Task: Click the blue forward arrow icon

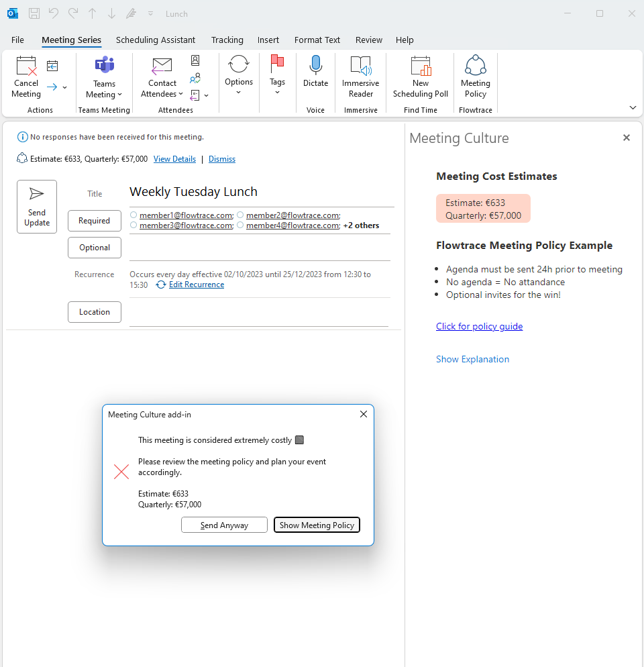Action: (x=52, y=87)
